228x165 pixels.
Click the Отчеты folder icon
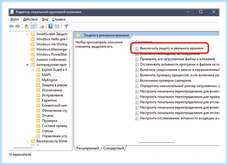pos(38,116)
